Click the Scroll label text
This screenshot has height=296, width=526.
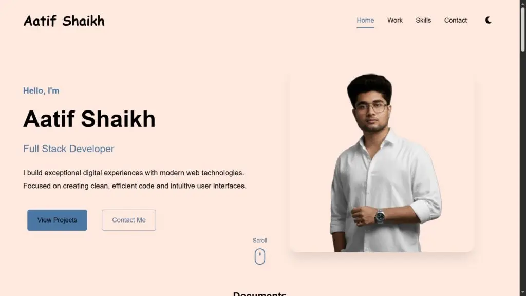[x=259, y=240]
